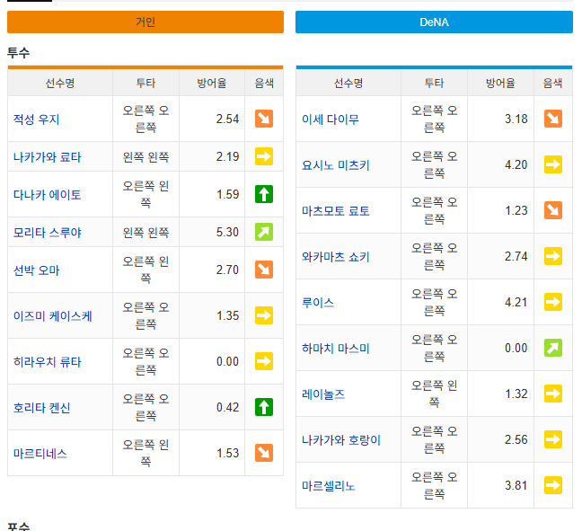Select the blue DeNA team tab
This screenshot has width=582, height=531.
[x=434, y=22]
